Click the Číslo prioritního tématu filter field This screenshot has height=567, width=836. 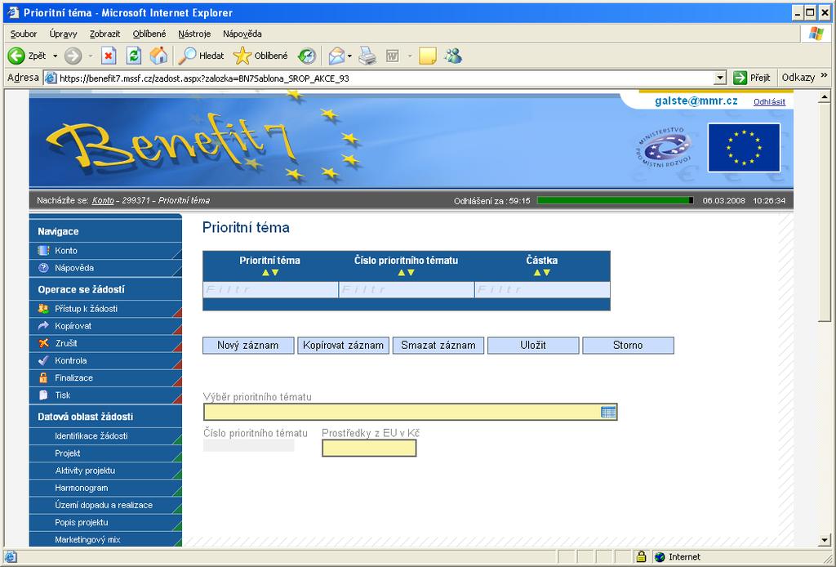pos(407,290)
